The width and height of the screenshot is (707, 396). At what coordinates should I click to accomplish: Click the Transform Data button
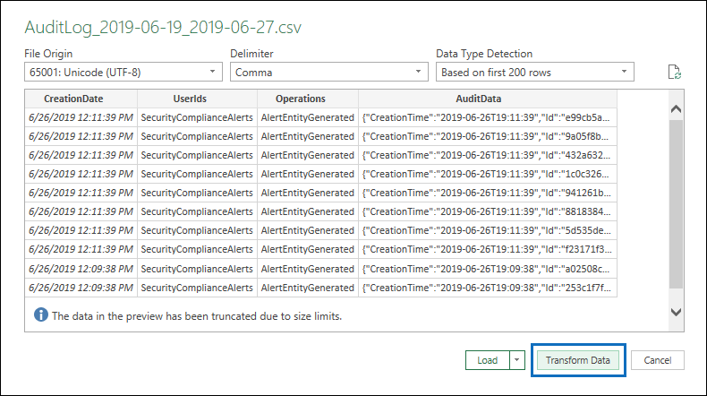click(577, 360)
